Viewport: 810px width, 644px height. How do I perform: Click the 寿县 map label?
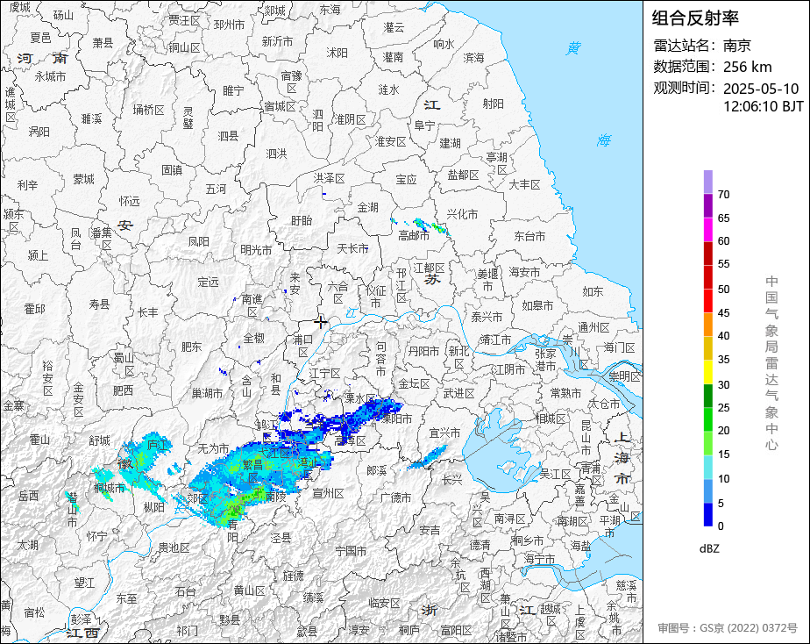click(x=99, y=304)
